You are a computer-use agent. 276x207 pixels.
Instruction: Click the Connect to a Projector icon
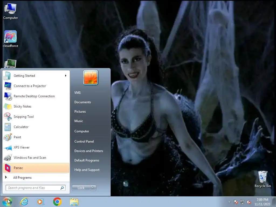pyautogui.click(x=8, y=86)
